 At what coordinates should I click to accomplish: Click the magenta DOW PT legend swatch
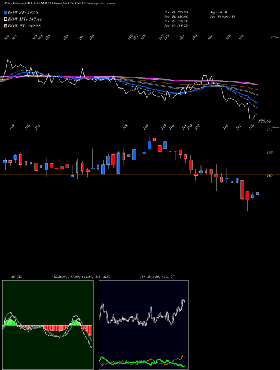(6, 26)
